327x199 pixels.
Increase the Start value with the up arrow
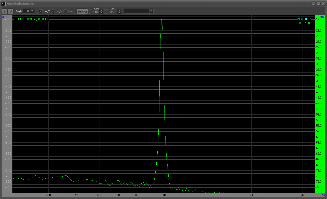119,10
